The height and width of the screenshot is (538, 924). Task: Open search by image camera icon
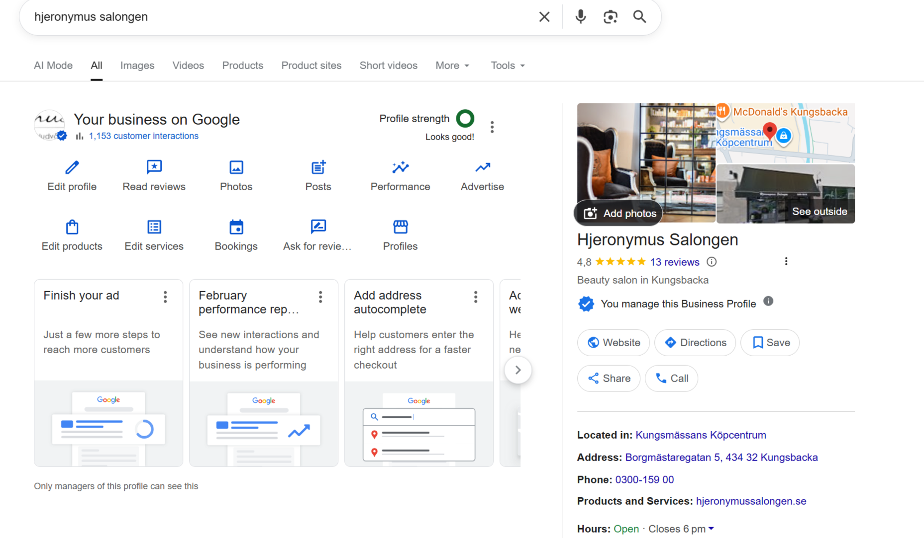[x=611, y=17]
